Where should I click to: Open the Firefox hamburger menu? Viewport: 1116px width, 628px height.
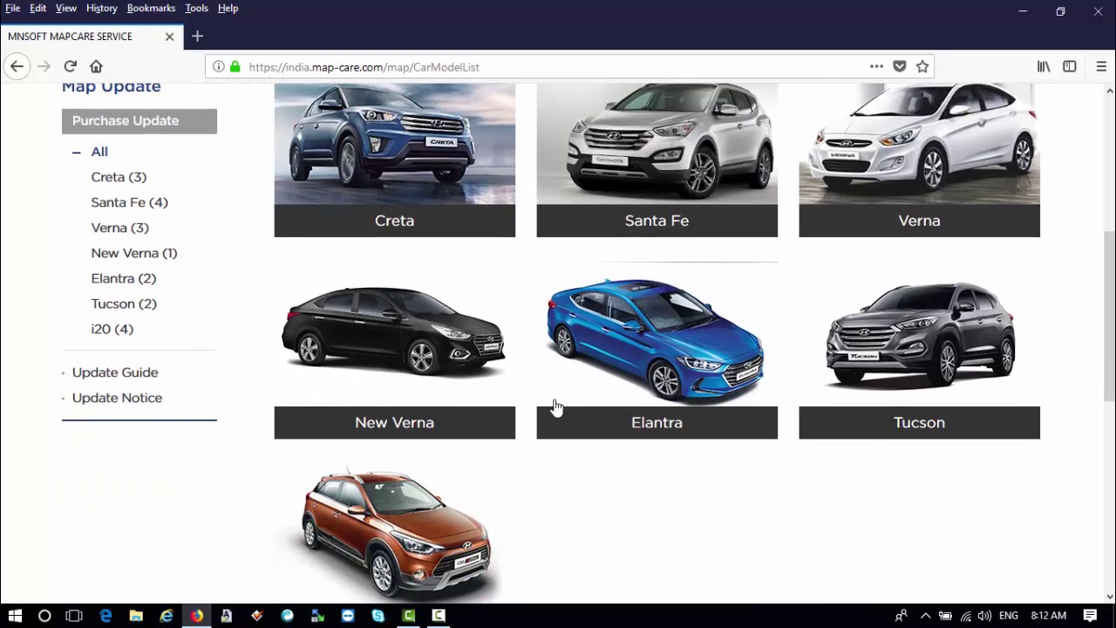coord(1101,66)
